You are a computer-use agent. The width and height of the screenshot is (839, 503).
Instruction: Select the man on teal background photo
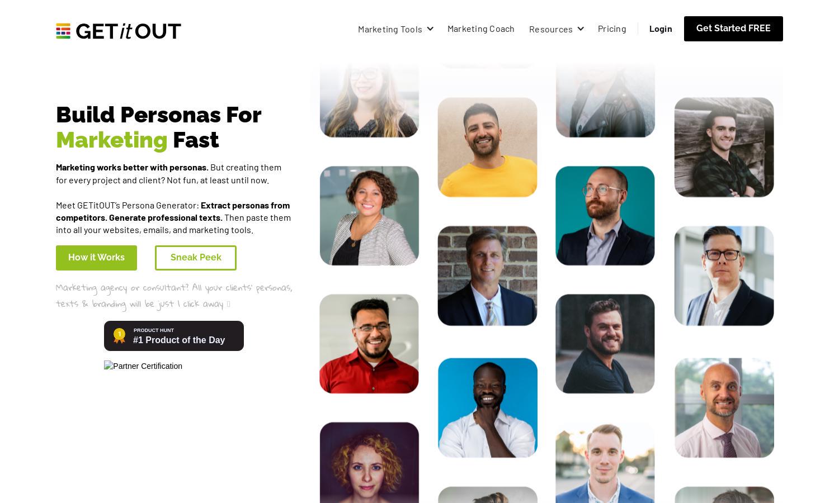[x=605, y=216]
